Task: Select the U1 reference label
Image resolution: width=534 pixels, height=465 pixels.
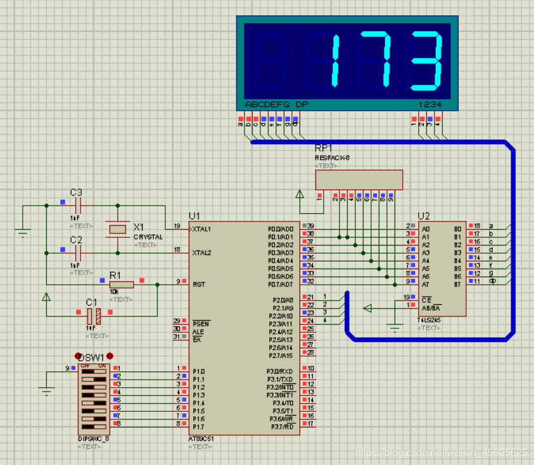Action: [x=194, y=216]
